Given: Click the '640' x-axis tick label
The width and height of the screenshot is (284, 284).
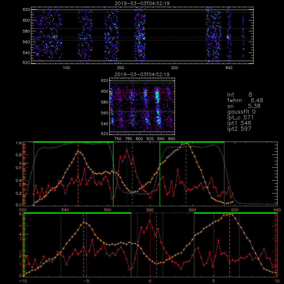Looking at the screenshot, I should (x=277, y=210).
